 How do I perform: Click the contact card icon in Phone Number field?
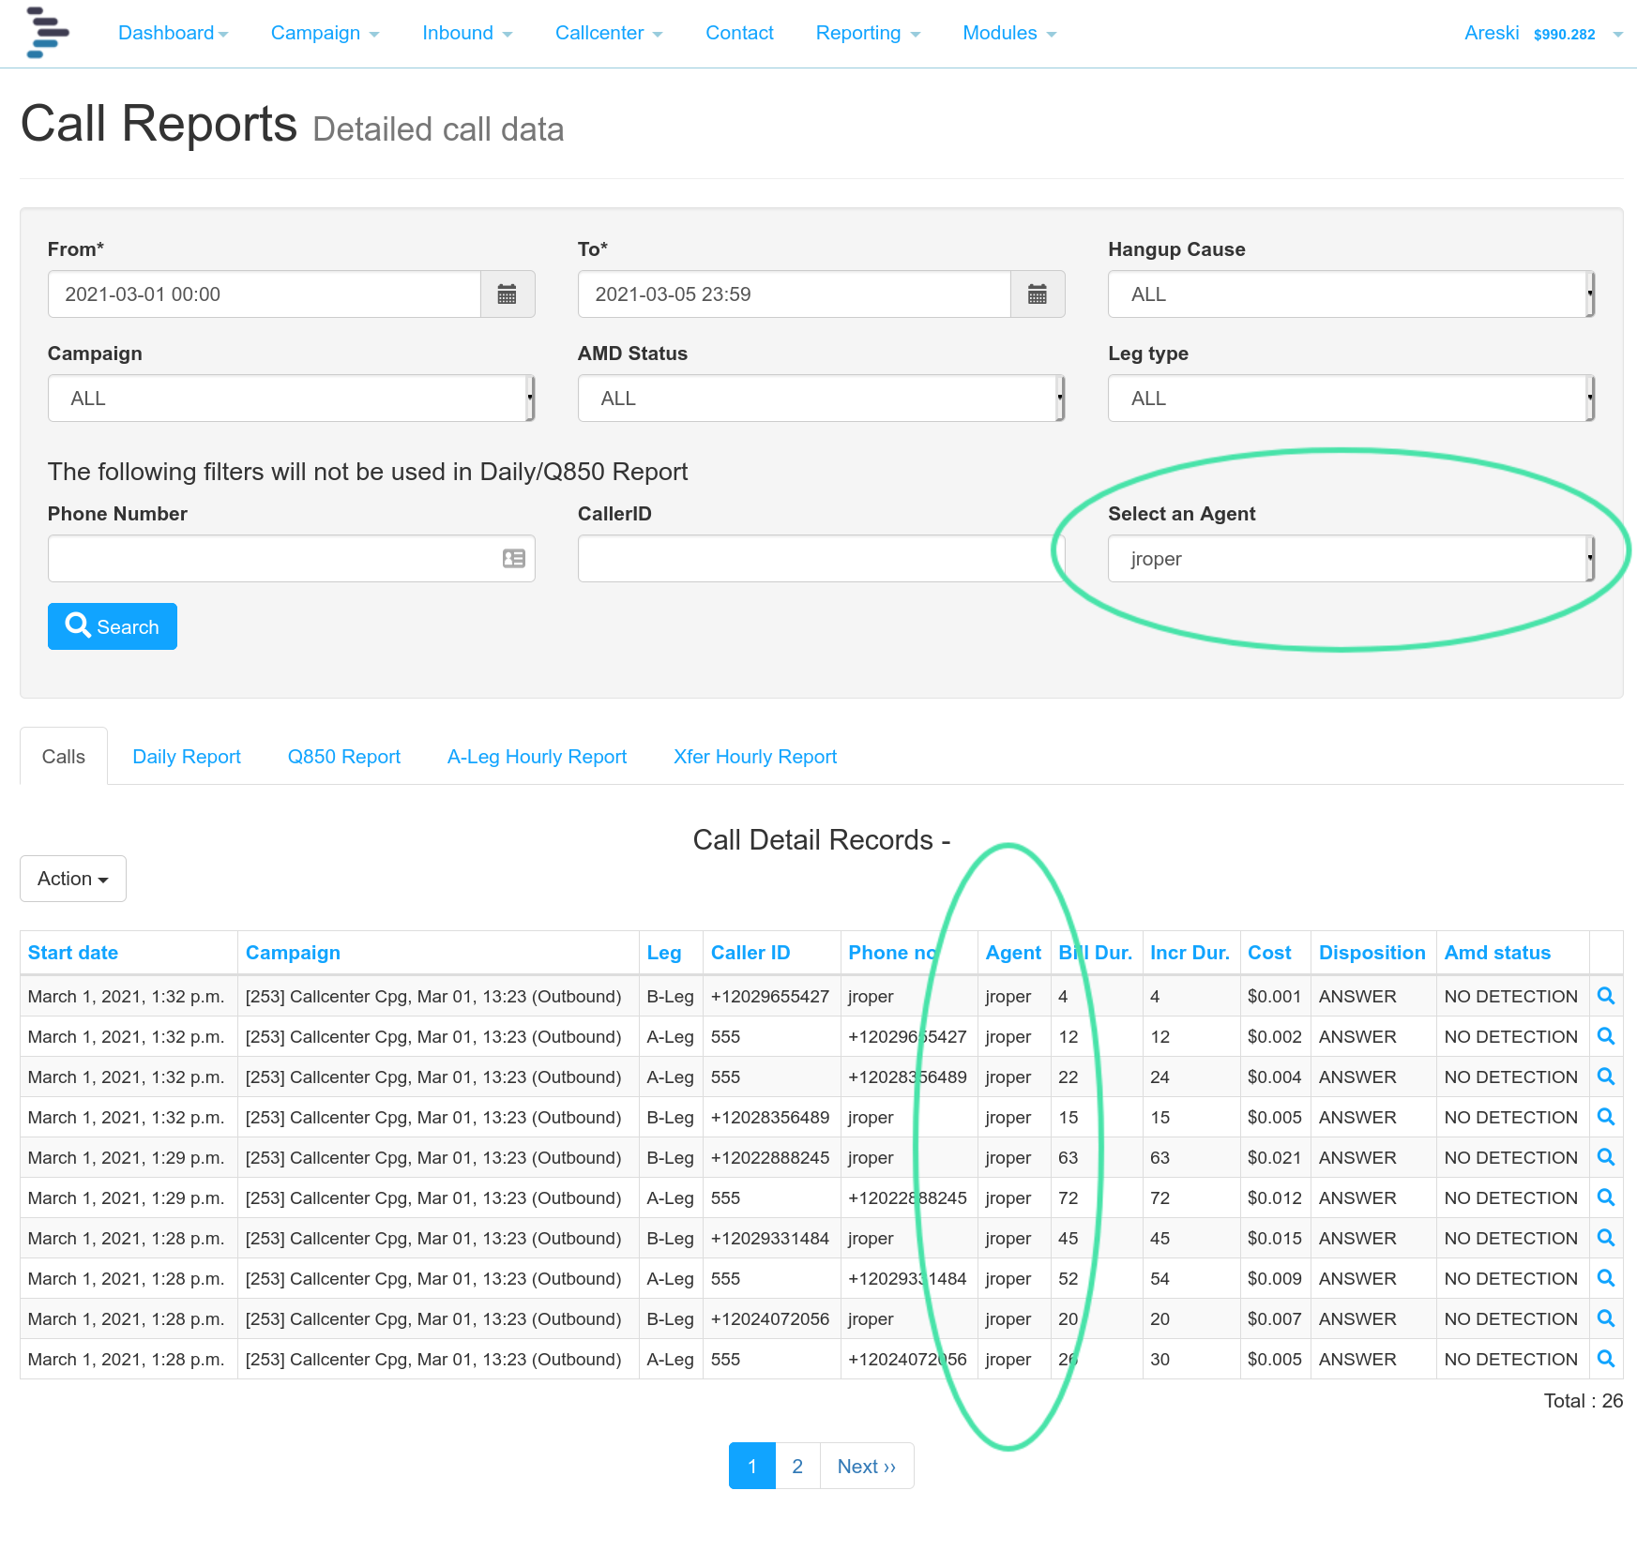pyautogui.click(x=511, y=559)
